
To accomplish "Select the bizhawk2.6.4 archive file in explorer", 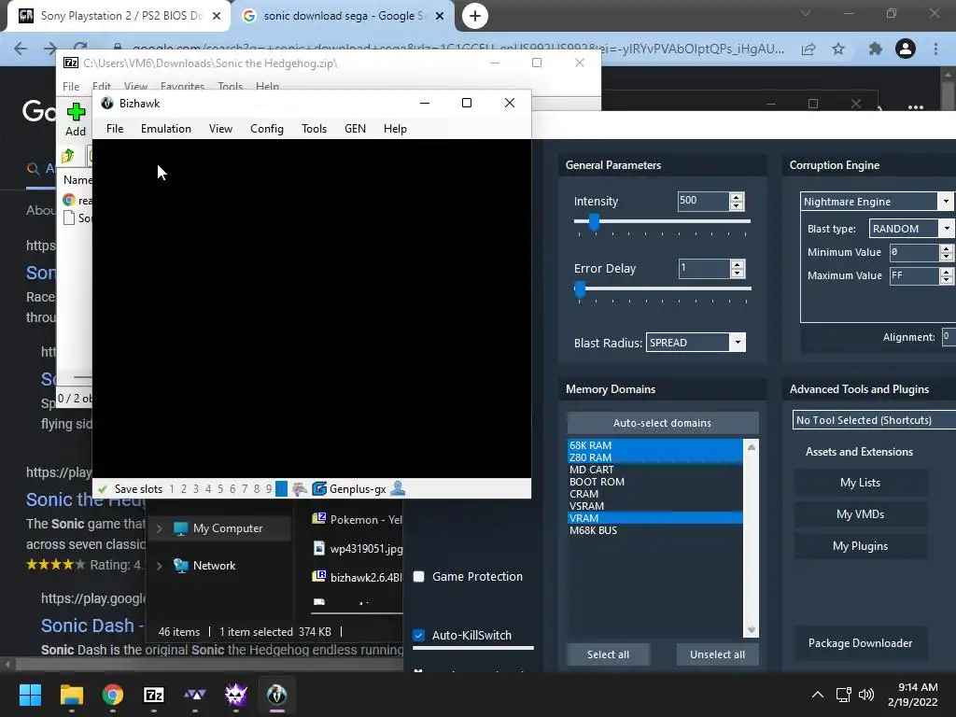I will pos(358,577).
